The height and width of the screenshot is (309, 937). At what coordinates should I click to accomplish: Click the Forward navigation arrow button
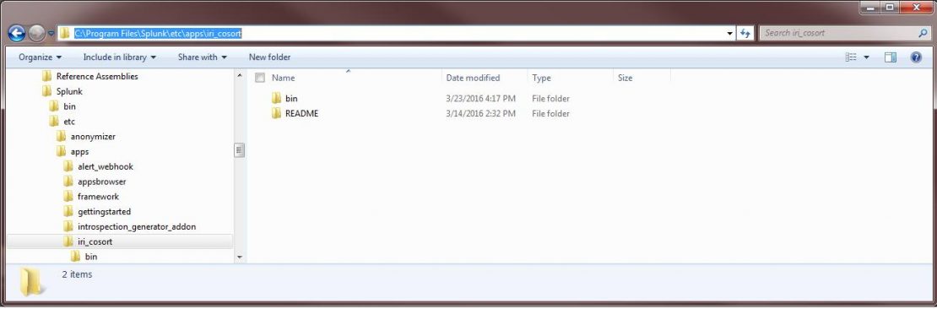(x=36, y=34)
